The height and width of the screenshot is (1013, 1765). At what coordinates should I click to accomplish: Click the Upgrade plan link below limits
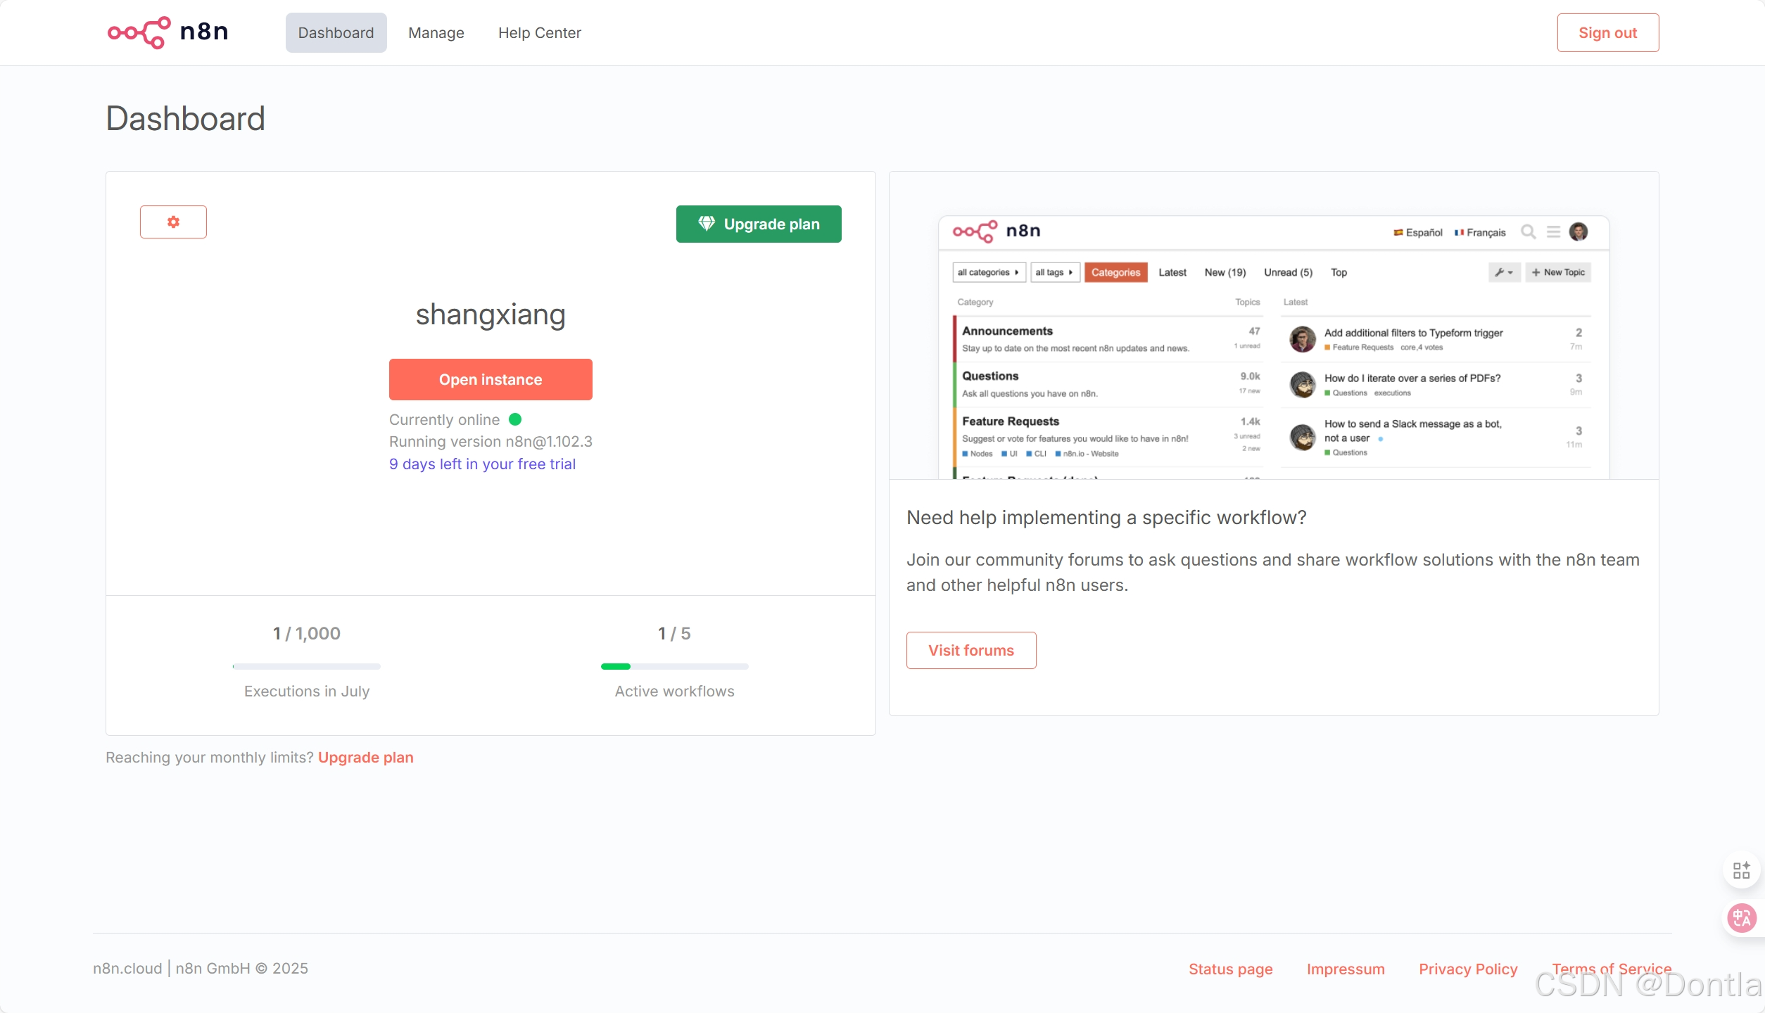click(x=366, y=758)
